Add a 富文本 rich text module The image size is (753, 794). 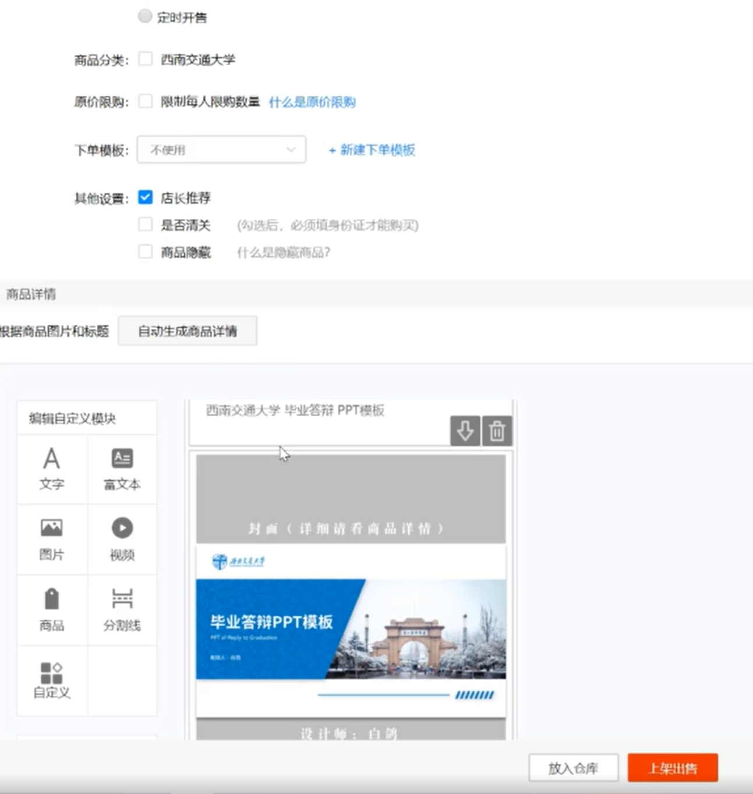(x=122, y=469)
